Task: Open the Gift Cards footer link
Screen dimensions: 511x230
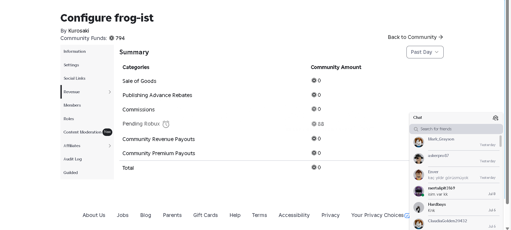Action: click(205, 215)
